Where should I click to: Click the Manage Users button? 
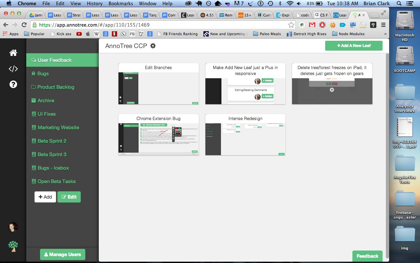pos(62,254)
